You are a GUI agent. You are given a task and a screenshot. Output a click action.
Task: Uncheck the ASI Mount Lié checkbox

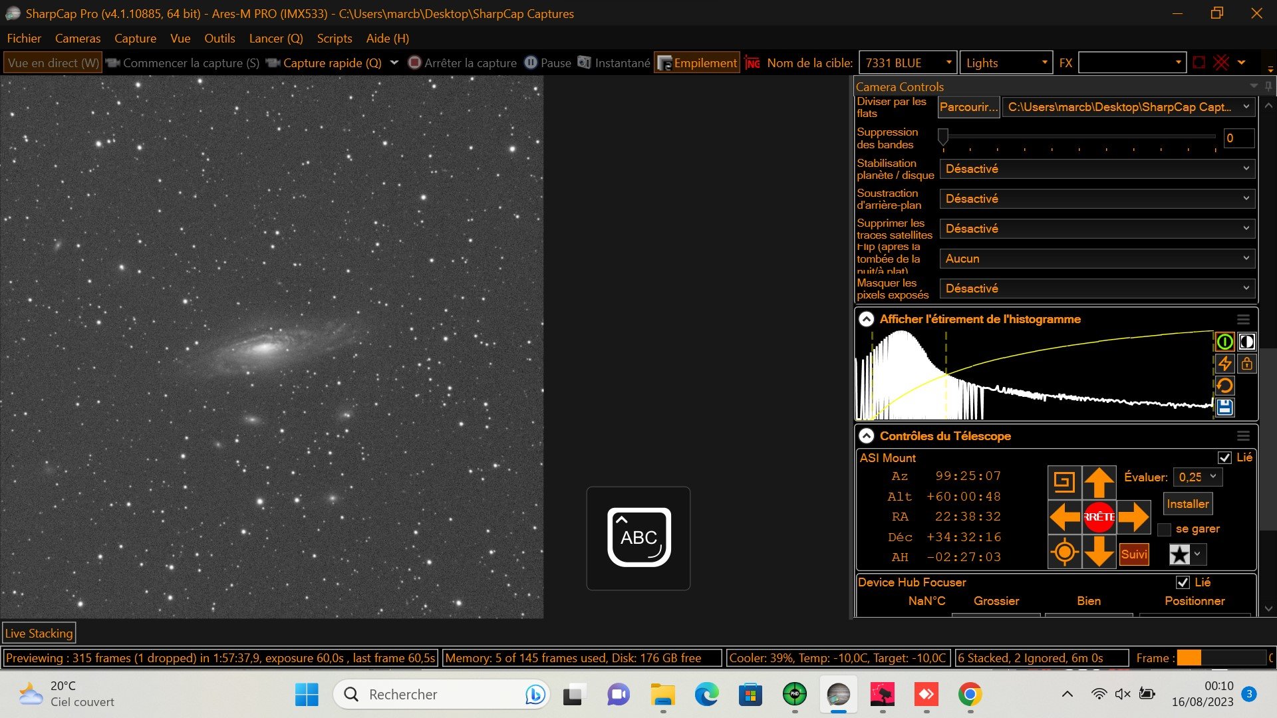(1224, 457)
